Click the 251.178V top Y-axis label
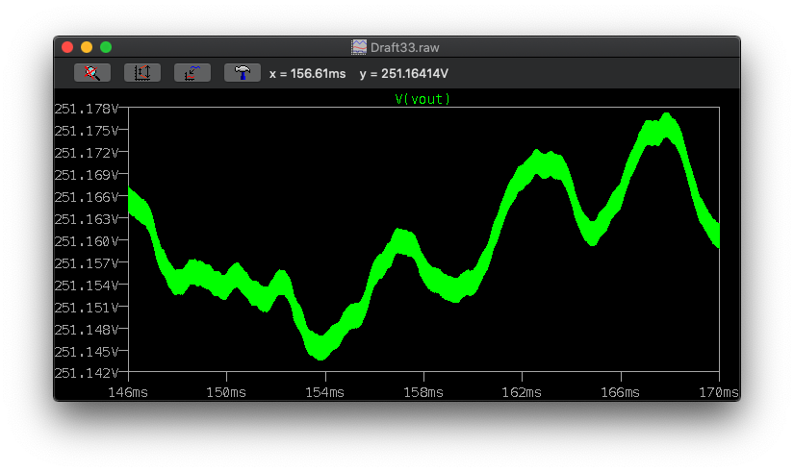The width and height of the screenshot is (794, 472). (x=87, y=109)
